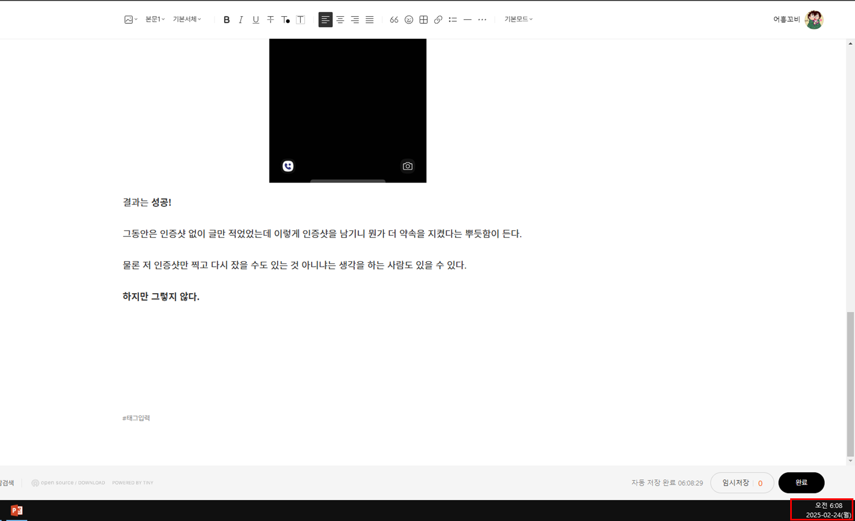Open the 기본서체 font dropdown

[x=187, y=19]
